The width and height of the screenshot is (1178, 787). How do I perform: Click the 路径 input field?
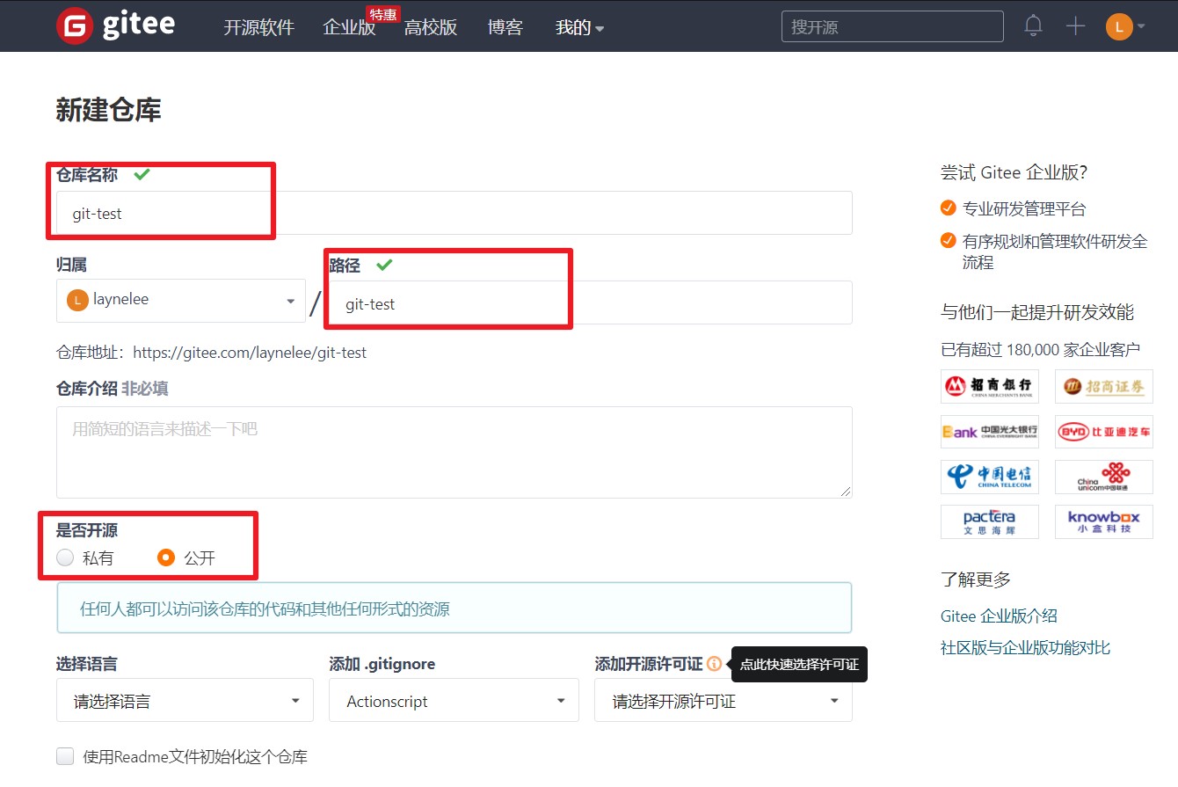click(591, 302)
